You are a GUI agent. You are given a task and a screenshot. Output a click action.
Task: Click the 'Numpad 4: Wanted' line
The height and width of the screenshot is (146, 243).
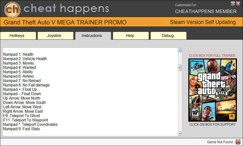(x=19, y=67)
